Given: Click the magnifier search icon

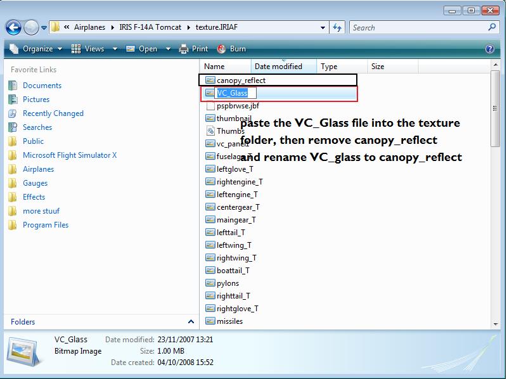Looking at the screenshot, I should 492,27.
